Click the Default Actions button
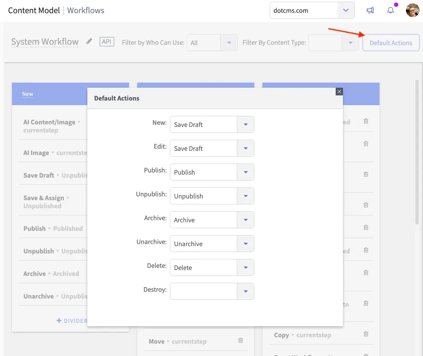The image size is (423, 356). (391, 43)
